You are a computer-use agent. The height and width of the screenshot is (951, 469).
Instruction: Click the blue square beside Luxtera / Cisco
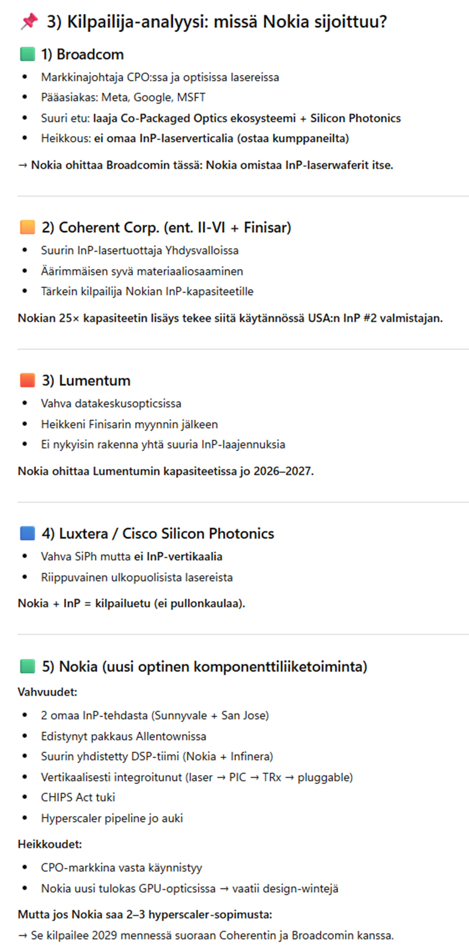(x=27, y=534)
